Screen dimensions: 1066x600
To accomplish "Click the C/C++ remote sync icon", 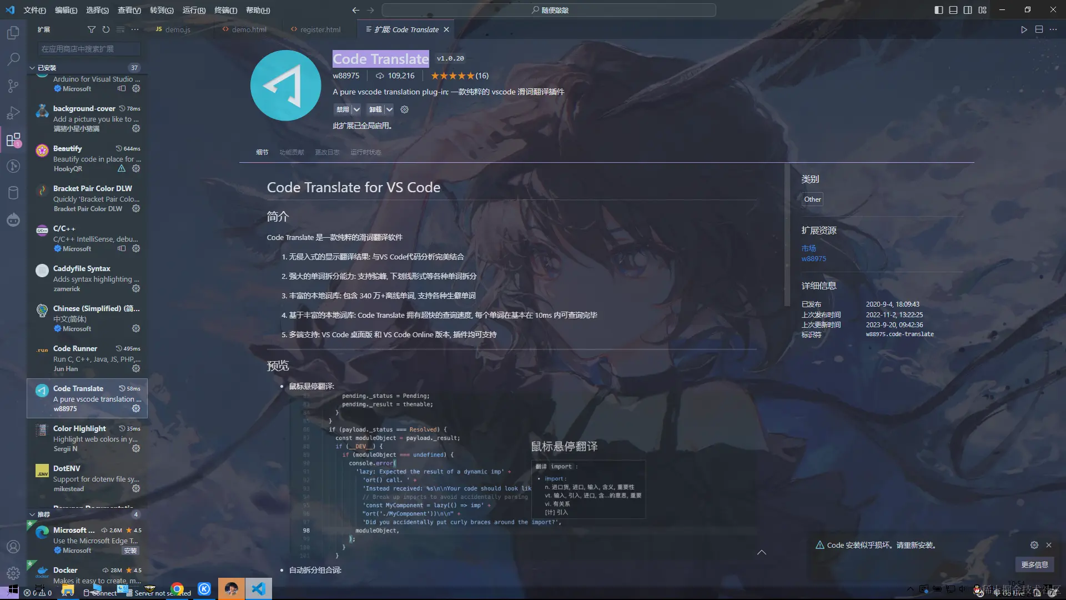I will coord(122,248).
